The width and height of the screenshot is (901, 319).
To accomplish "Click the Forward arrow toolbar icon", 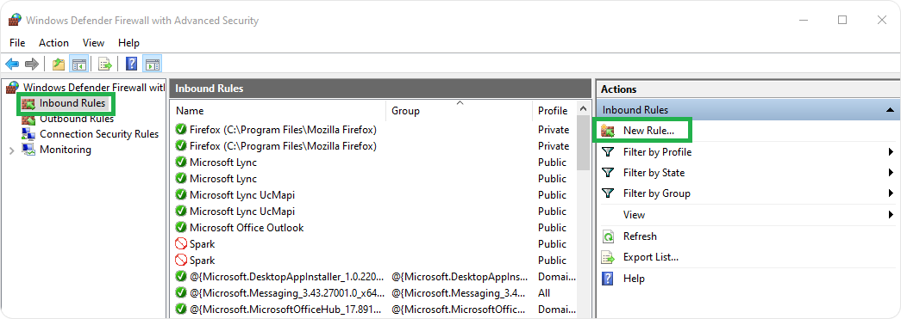I will 32,64.
